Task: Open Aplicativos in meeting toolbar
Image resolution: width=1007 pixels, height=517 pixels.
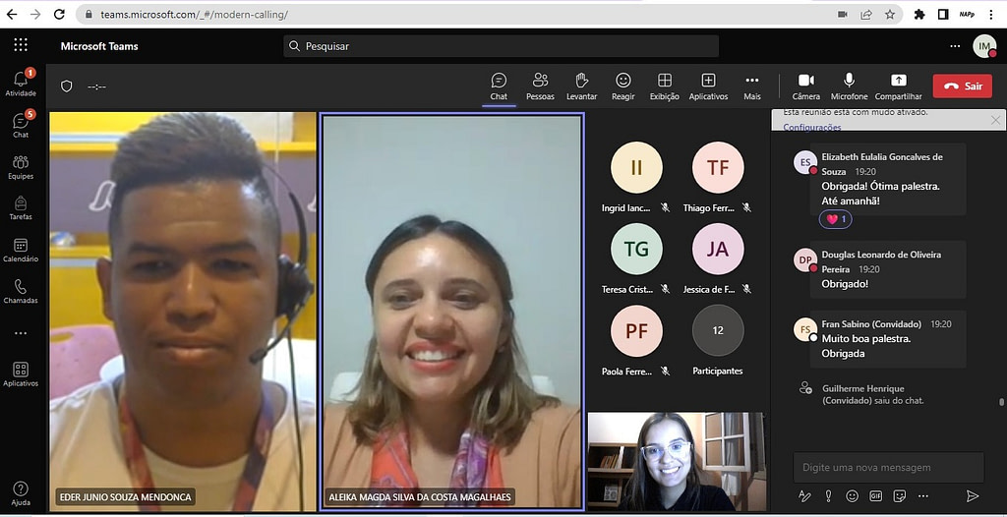Action: tap(708, 86)
